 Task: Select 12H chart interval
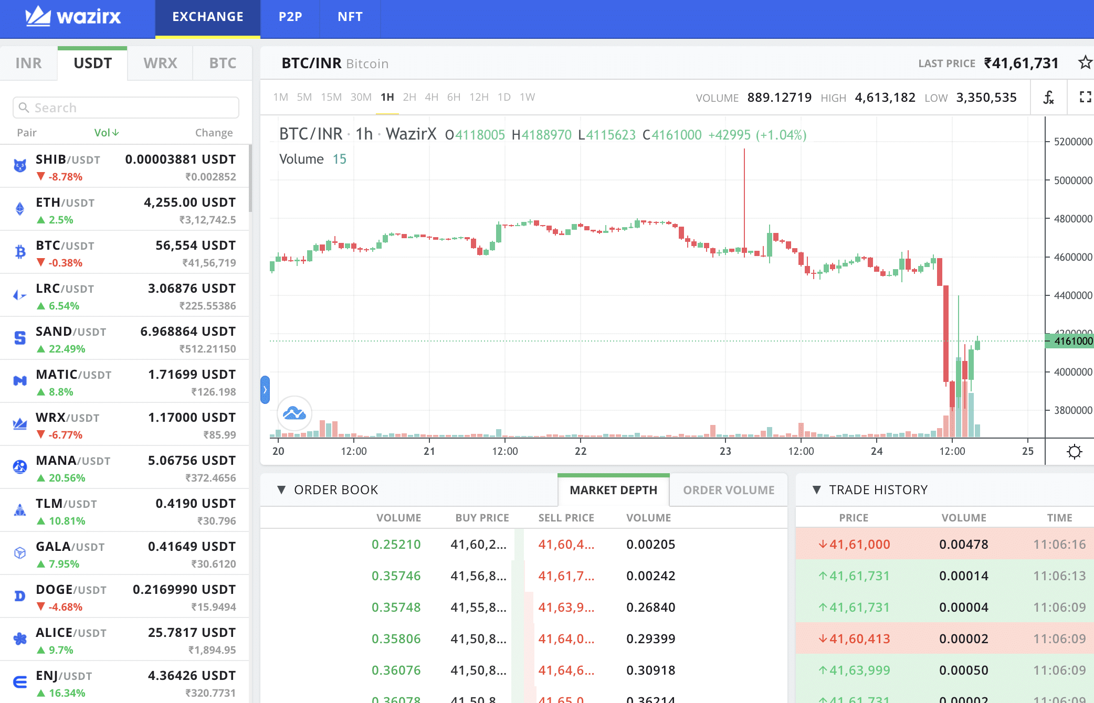pos(479,97)
